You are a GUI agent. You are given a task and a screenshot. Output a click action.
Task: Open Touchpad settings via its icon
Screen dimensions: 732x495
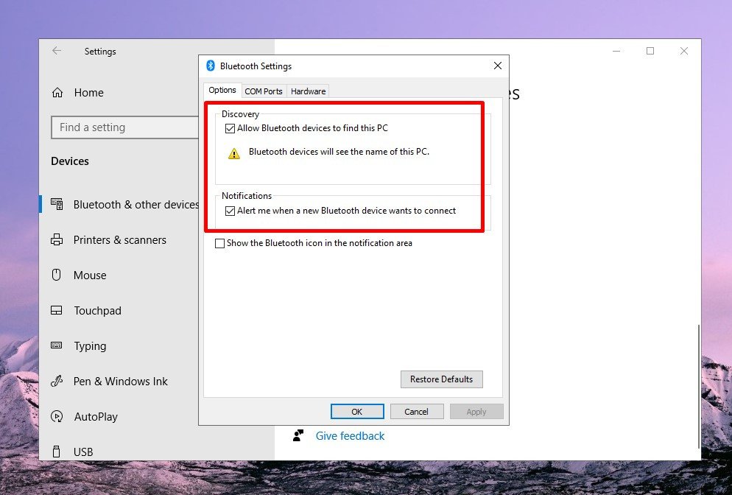coord(57,311)
